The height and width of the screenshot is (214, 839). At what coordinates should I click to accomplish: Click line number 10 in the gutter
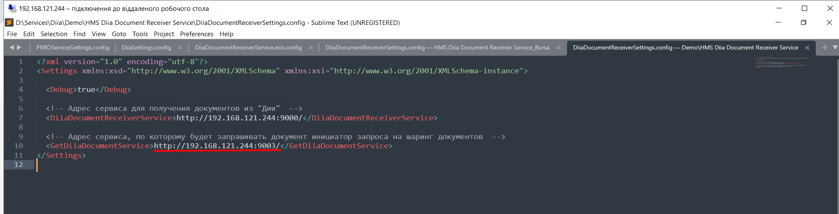pos(18,146)
